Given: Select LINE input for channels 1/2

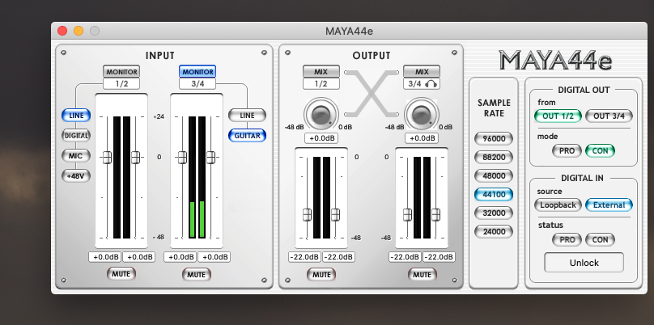Looking at the screenshot, I should click(76, 116).
